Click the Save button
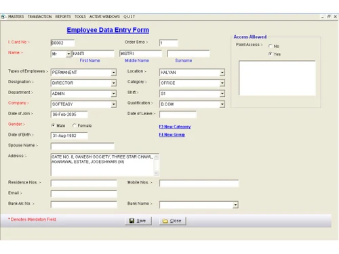This screenshot has width=339, height=254. 138,221
